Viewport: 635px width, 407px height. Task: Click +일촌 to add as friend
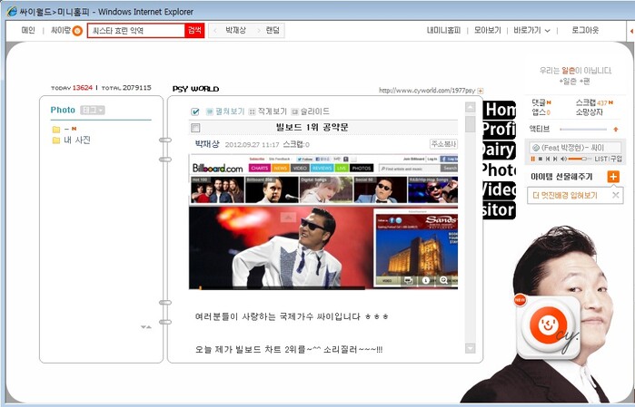tap(568, 82)
